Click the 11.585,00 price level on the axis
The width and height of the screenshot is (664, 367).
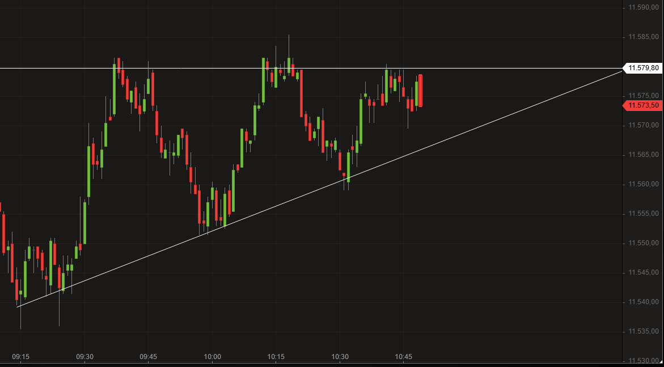coord(644,37)
